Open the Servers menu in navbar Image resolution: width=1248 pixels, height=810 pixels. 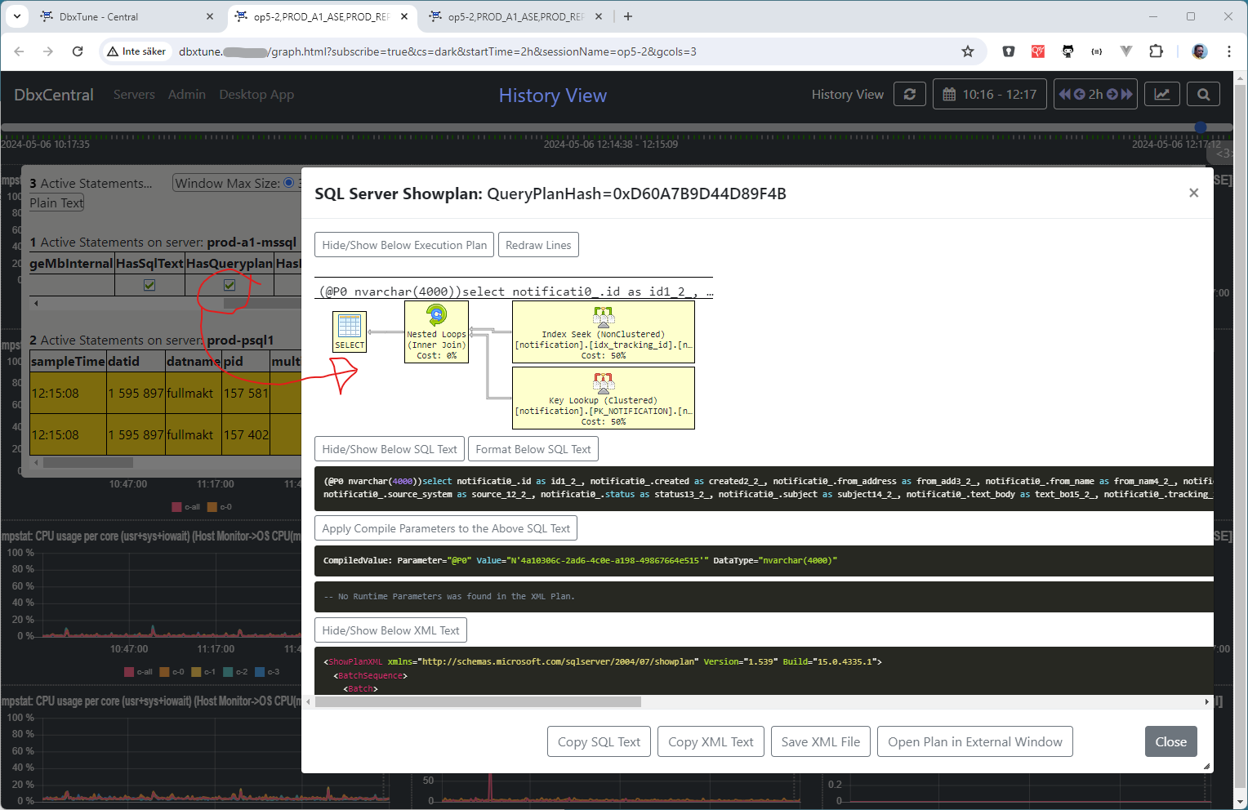(x=134, y=95)
